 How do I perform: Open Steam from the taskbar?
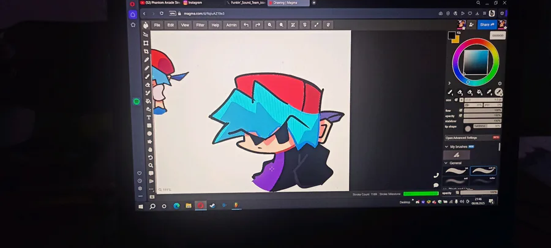[x=212, y=206]
